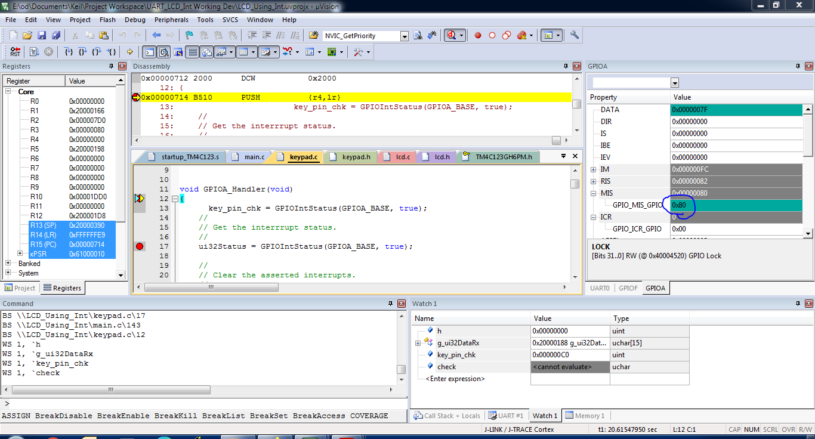Click the Configuration wrench icon

[575, 36]
